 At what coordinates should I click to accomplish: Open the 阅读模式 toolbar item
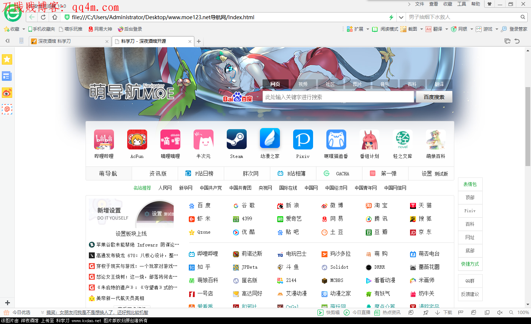[x=385, y=29]
